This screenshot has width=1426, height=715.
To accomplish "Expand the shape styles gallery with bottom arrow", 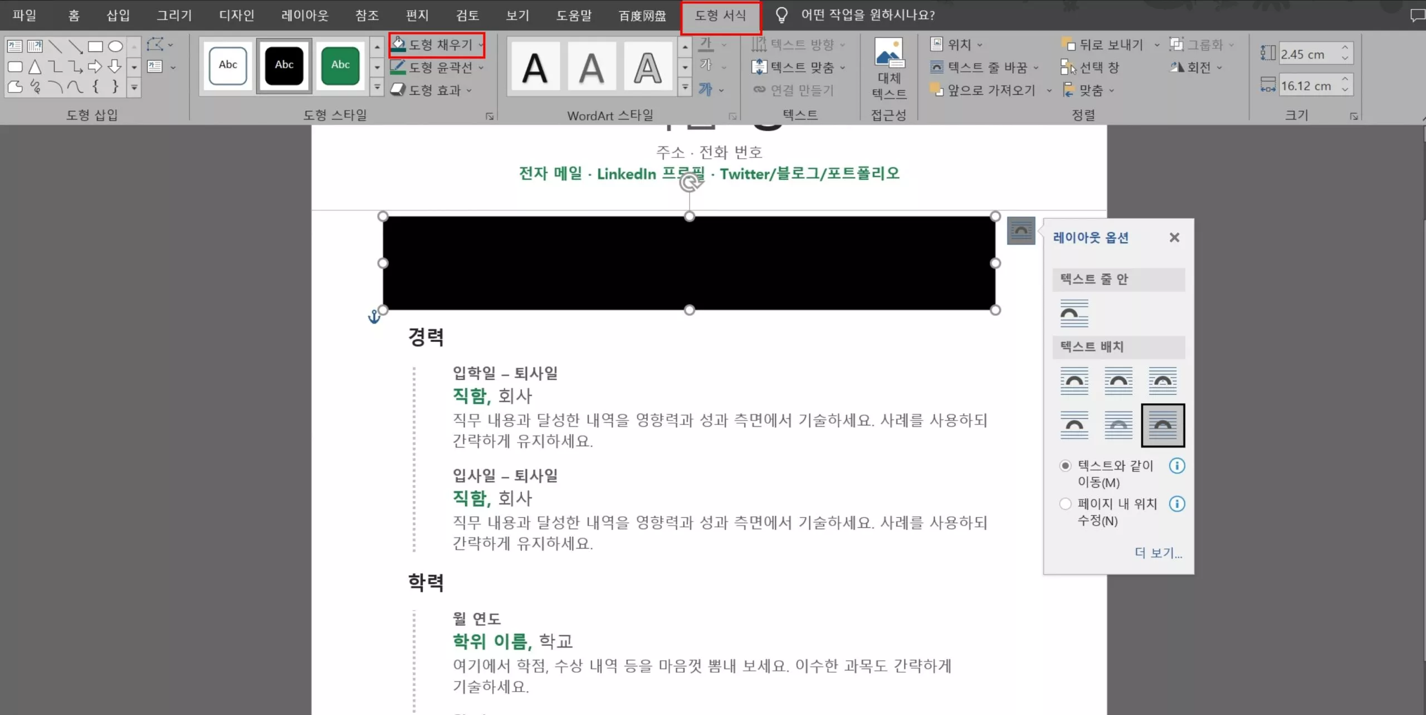I will point(377,87).
